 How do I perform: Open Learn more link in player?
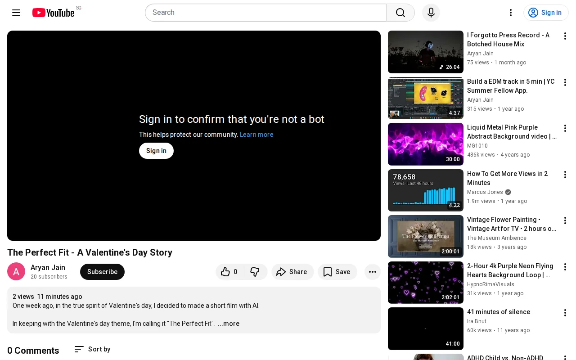[x=256, y=135]
